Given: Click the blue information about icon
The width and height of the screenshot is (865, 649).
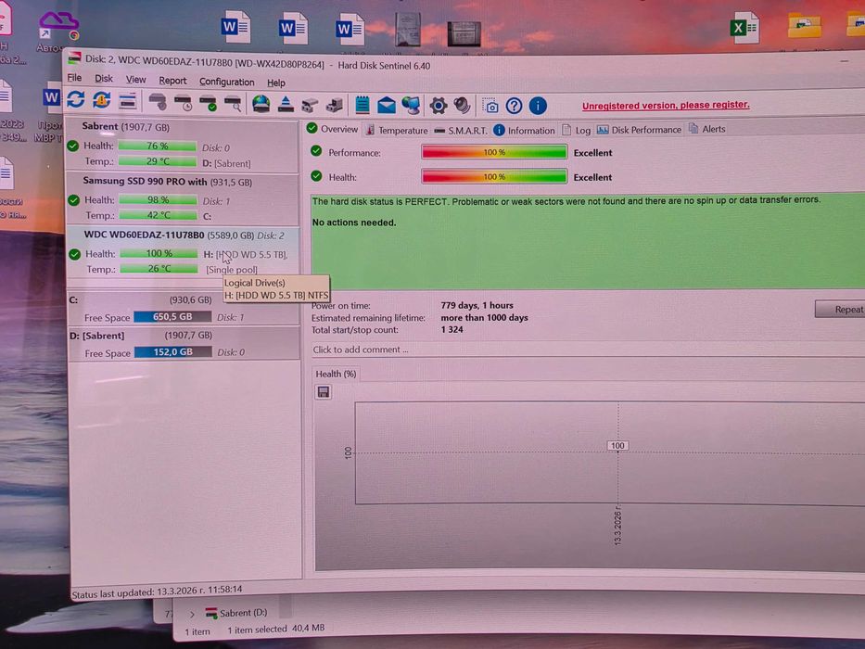Looking at the screenshot, I should point(538,106).
